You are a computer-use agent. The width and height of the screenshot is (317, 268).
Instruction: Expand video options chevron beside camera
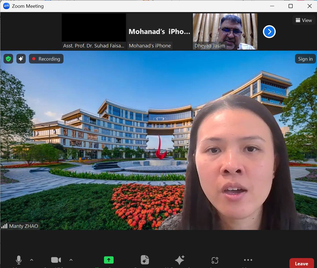[71, 260]
